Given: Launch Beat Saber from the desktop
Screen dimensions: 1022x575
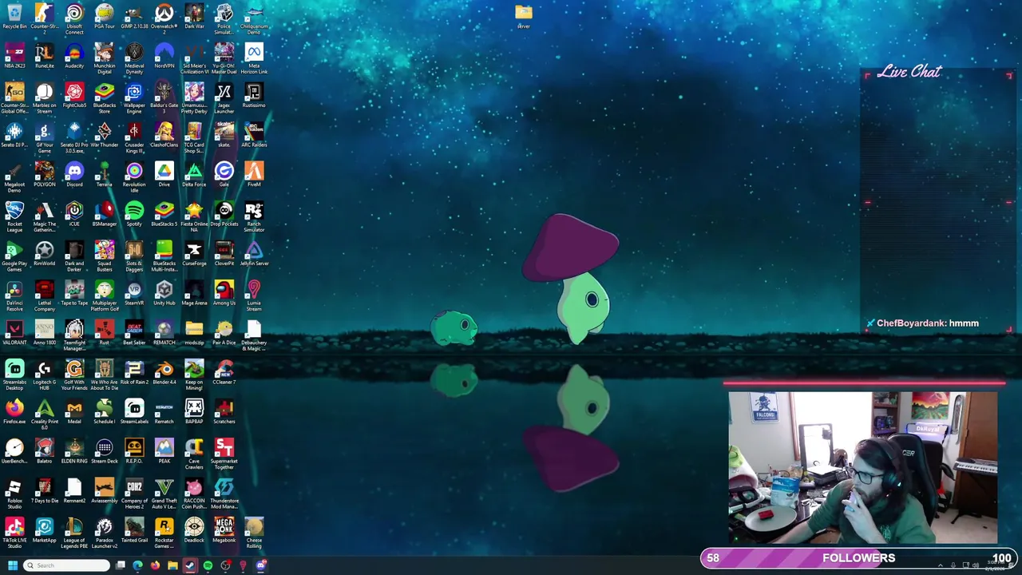Looking at the screenshot, I should 134,333.
